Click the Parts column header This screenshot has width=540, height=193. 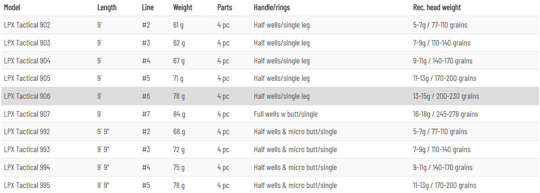225,7
